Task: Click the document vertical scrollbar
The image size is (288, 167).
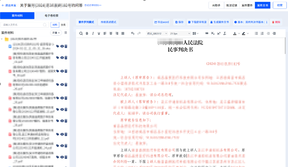Action: 285,45
